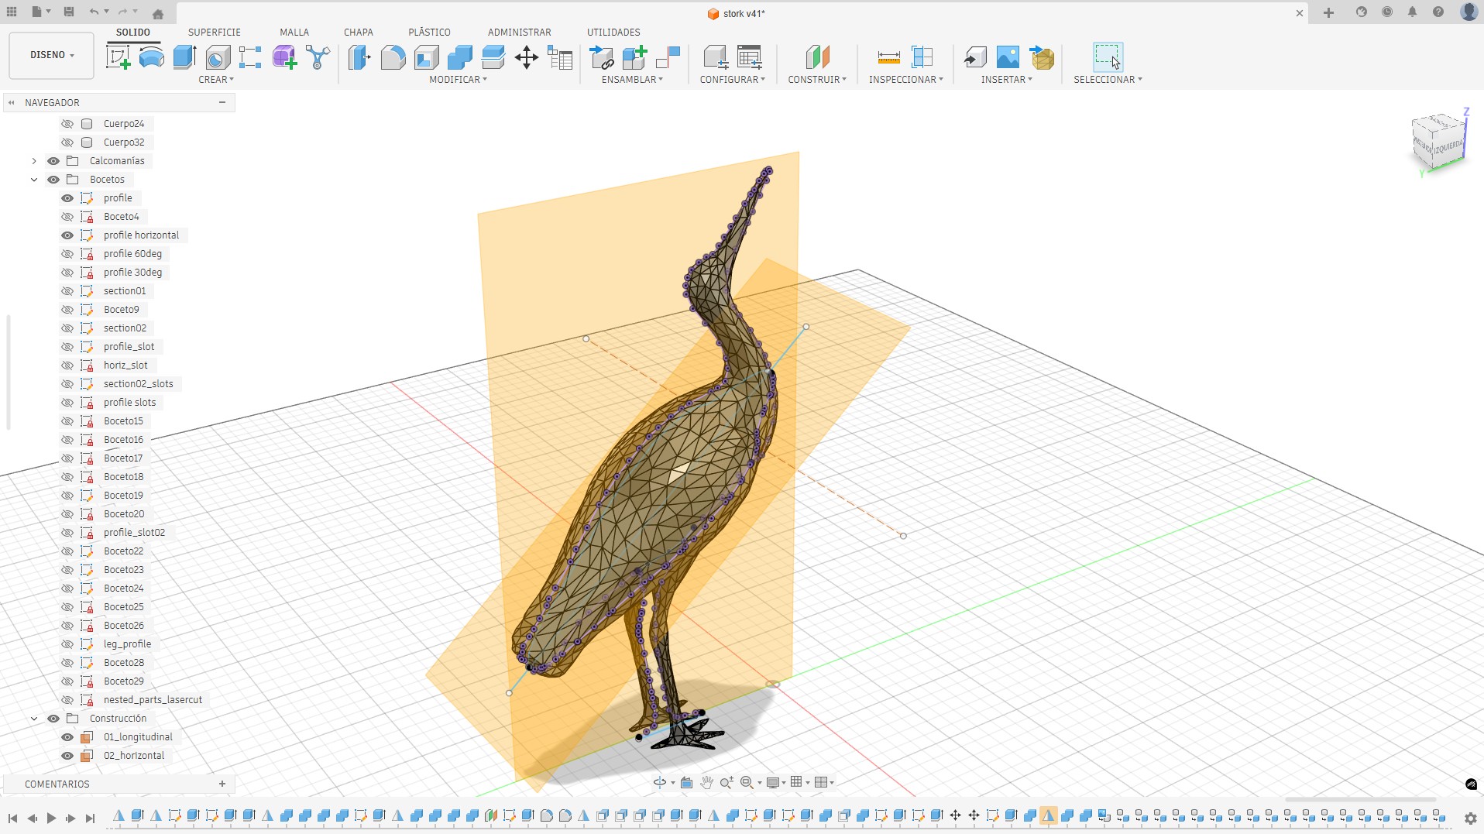Click the ViewCube in the corner
The image size is (1484, 834).
point(1438,141)
